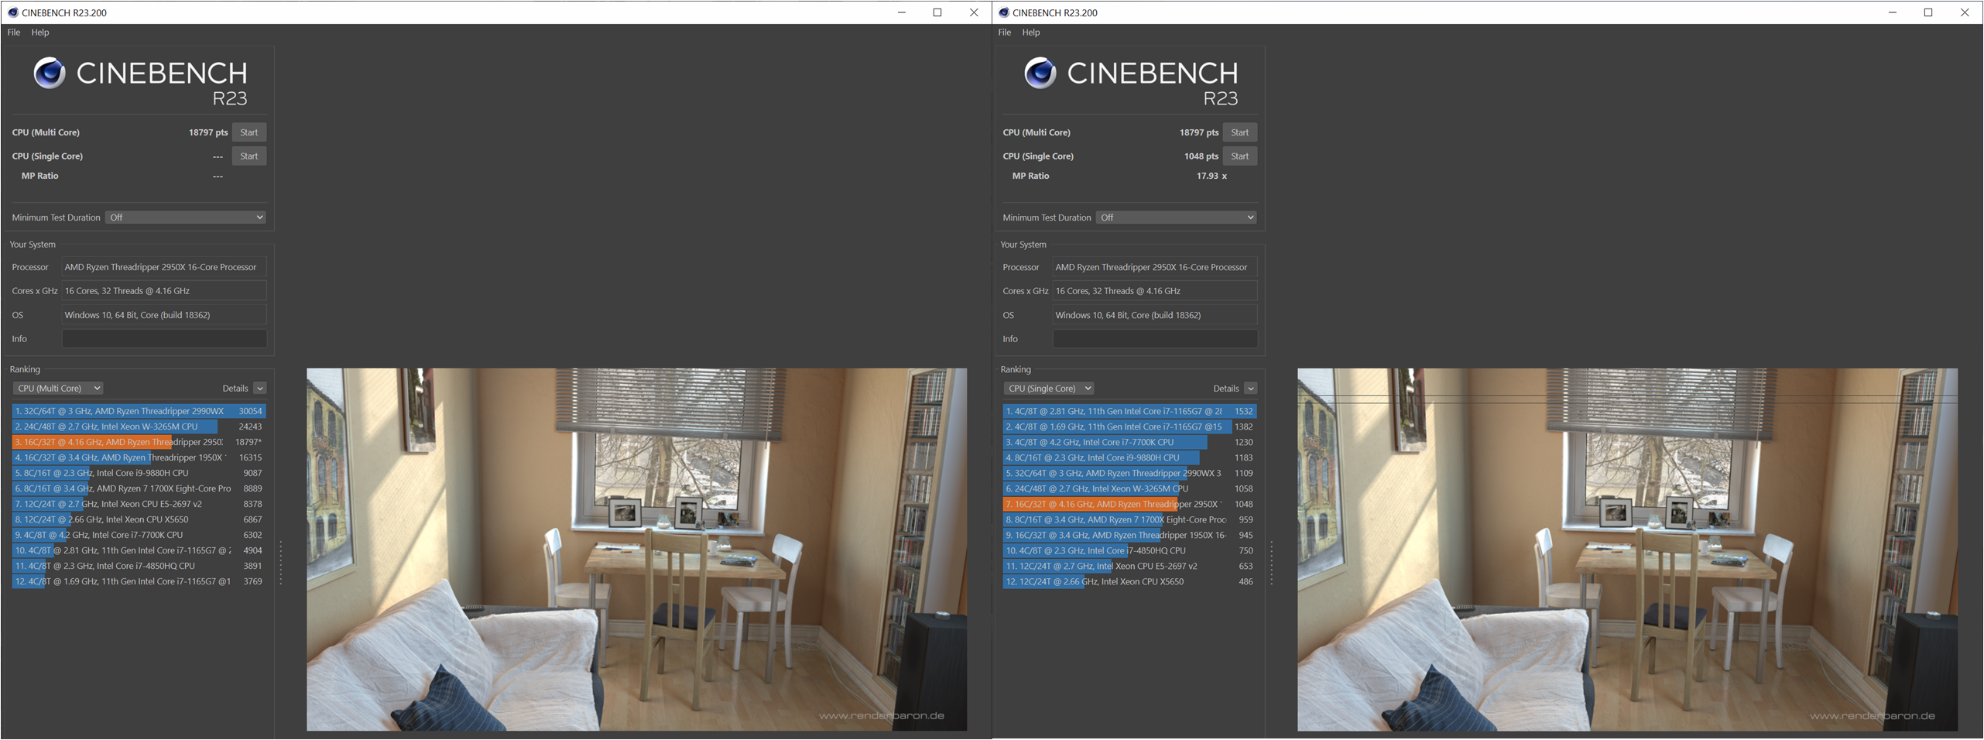Select Xeon W-3265M row scoring 1058

(1129, 488)
